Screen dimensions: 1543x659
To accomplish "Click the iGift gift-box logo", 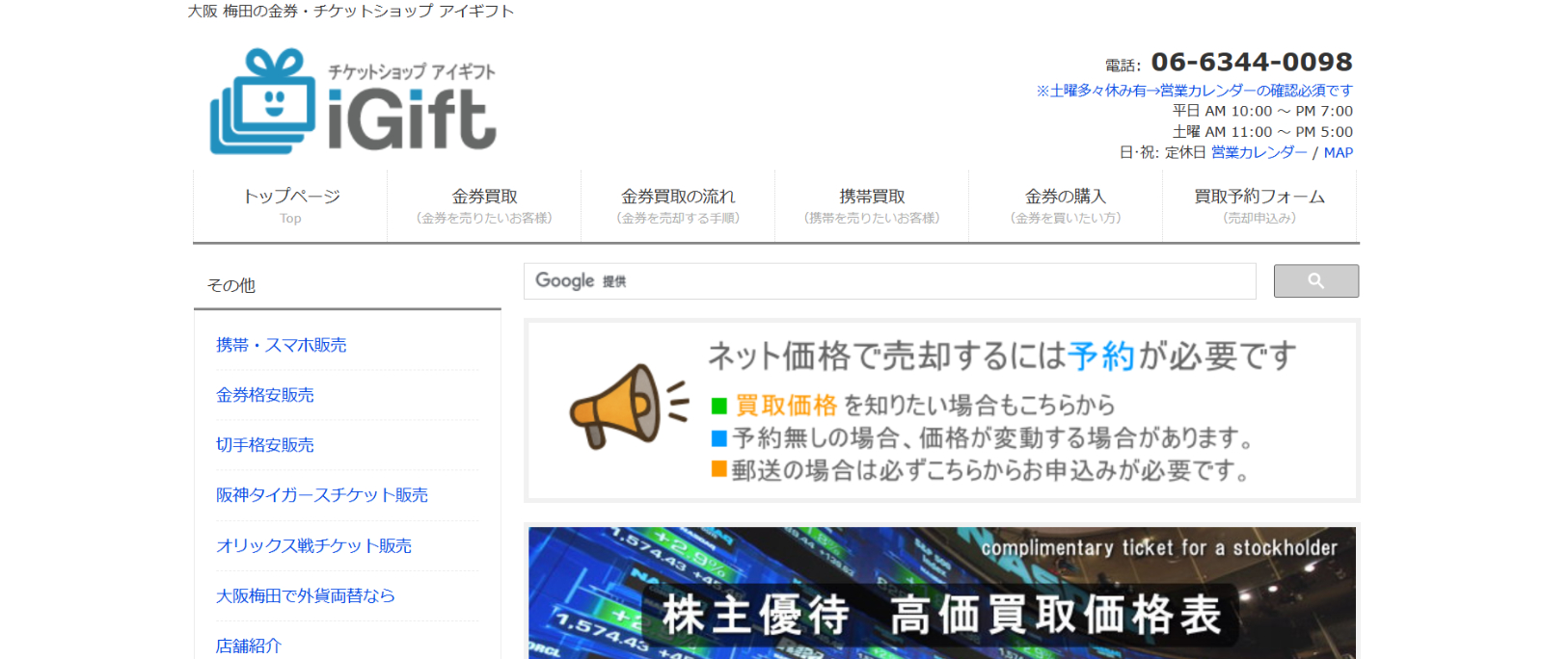I will [352, 102].
